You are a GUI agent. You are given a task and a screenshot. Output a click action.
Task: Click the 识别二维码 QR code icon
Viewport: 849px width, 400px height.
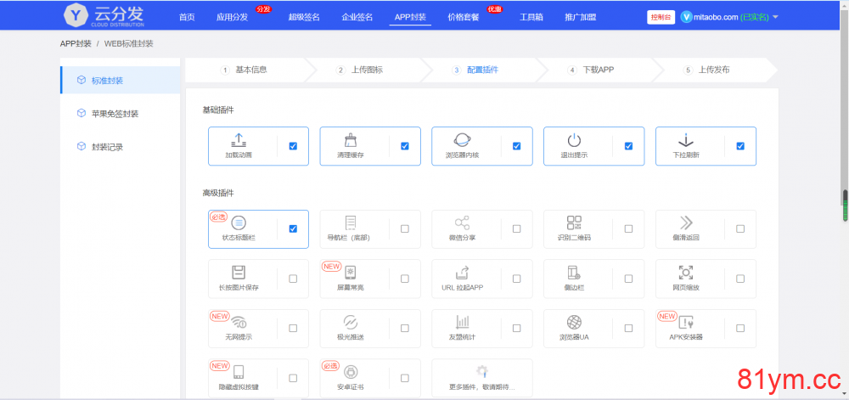pos(575,223)
